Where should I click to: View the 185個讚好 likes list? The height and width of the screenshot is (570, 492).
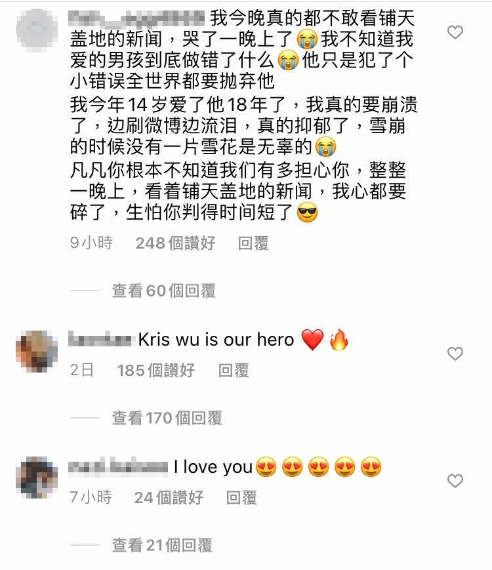155,371
